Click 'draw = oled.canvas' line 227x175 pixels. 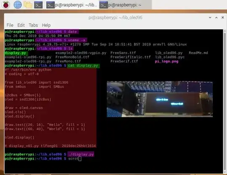coord(24,108)
